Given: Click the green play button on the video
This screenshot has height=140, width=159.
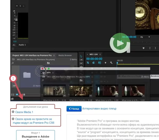Looking at the screenshot, I should click(x=120, y=43).
